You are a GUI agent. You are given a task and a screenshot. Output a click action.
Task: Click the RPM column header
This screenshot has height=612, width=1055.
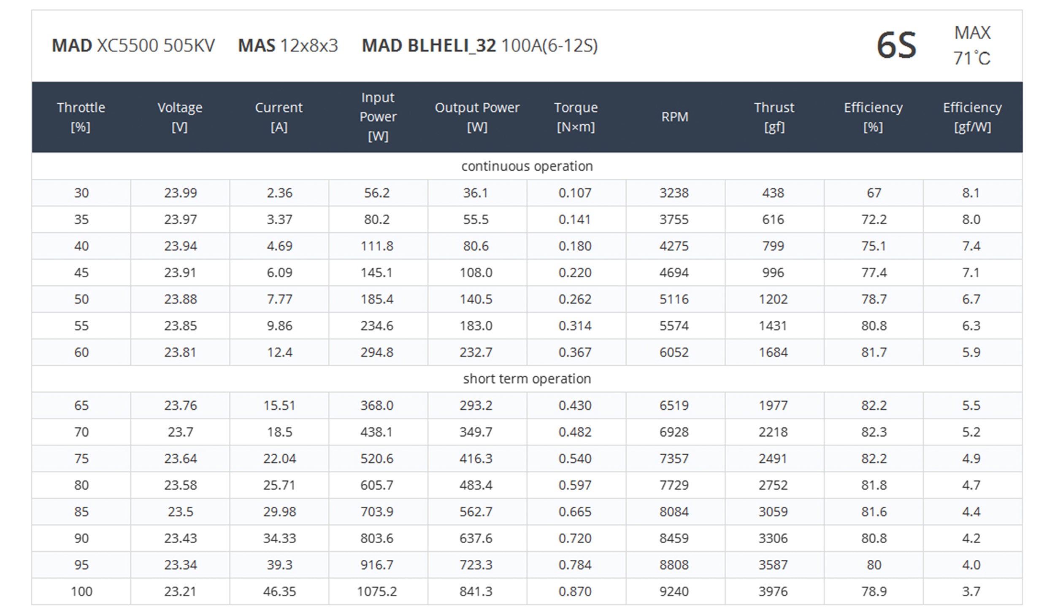674,117
